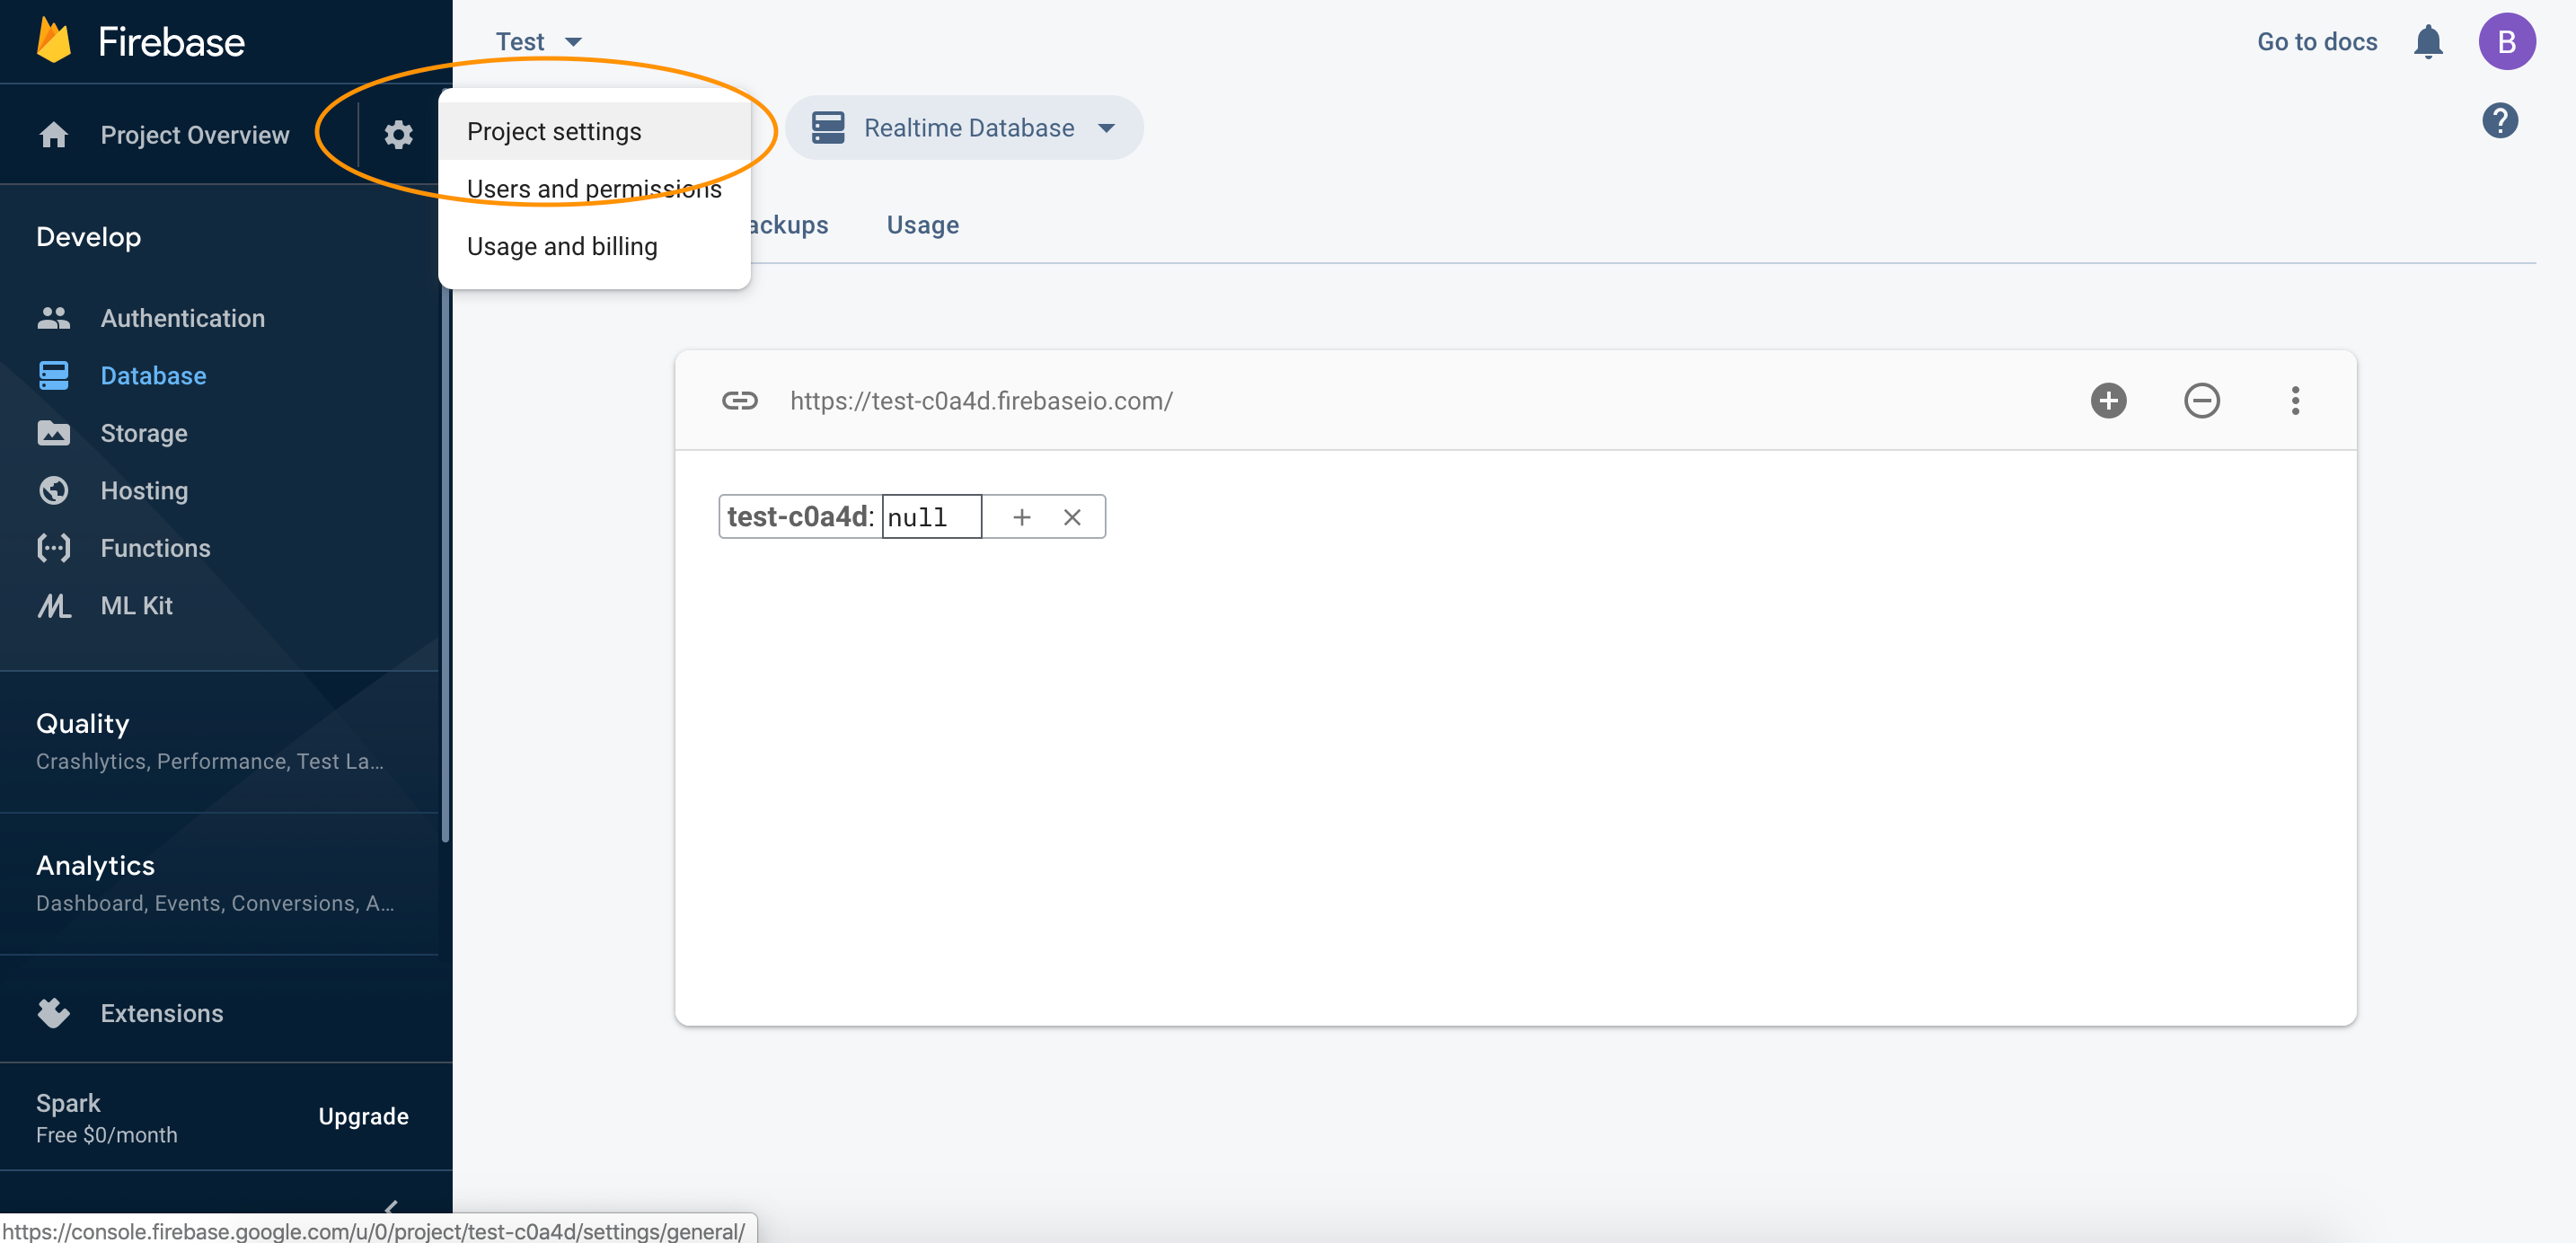Viewport: 2576px width, 1243px height.
Task: Open the Storage section
Action: point(144,432)
